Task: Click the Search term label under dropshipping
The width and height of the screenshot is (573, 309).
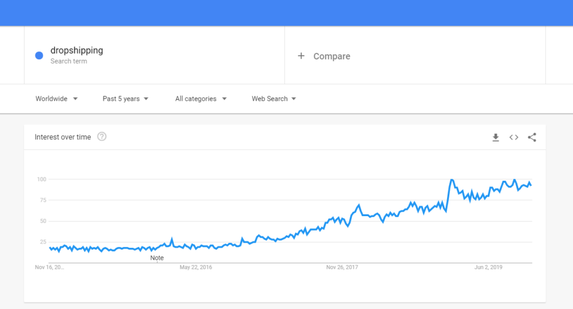Action: (68, 61)
